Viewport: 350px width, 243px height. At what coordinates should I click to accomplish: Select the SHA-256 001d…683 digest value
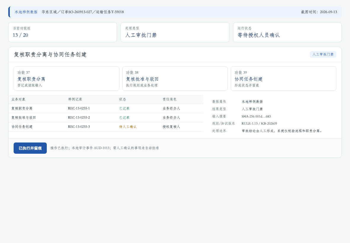[x=256, y=116]
